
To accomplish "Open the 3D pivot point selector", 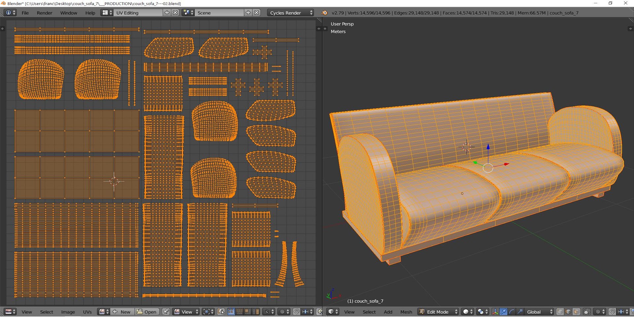I will coord(483,312).
